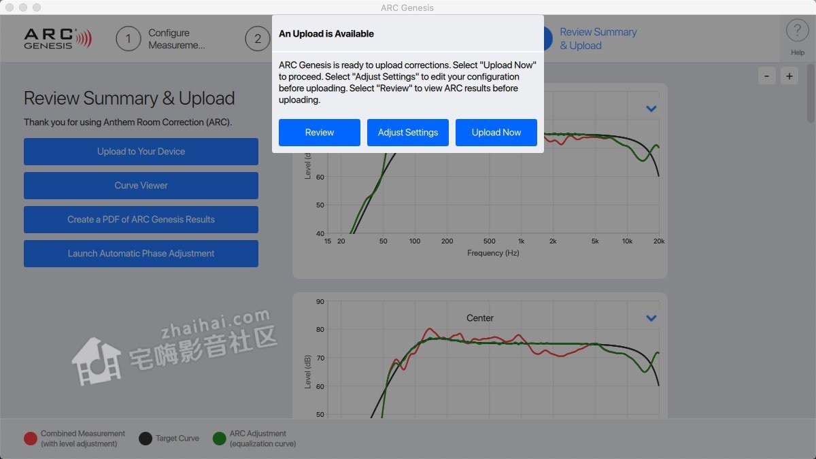Go to step 1 circle icon

point(129,39)
